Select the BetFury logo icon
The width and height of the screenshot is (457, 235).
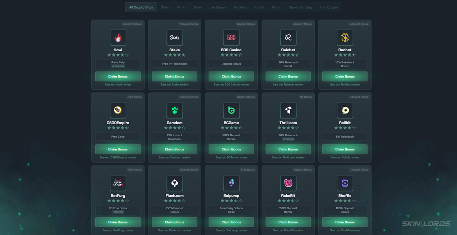point(118,183)
